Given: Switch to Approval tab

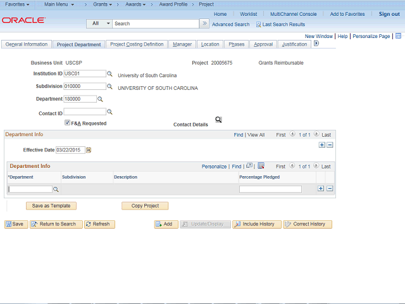Looking at the screenshot, I should click(263, 44).
